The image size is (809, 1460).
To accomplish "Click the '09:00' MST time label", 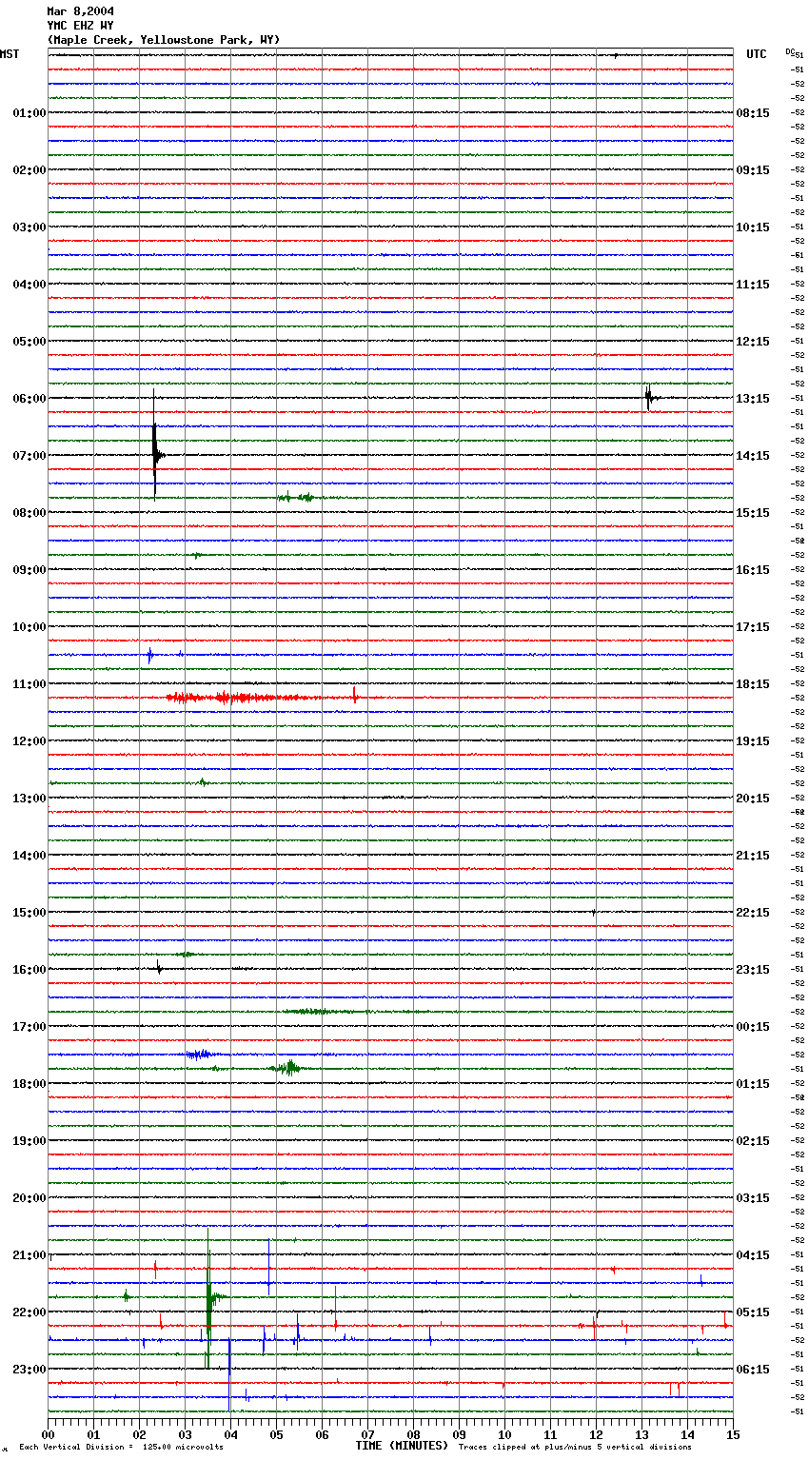I will 30,570.
